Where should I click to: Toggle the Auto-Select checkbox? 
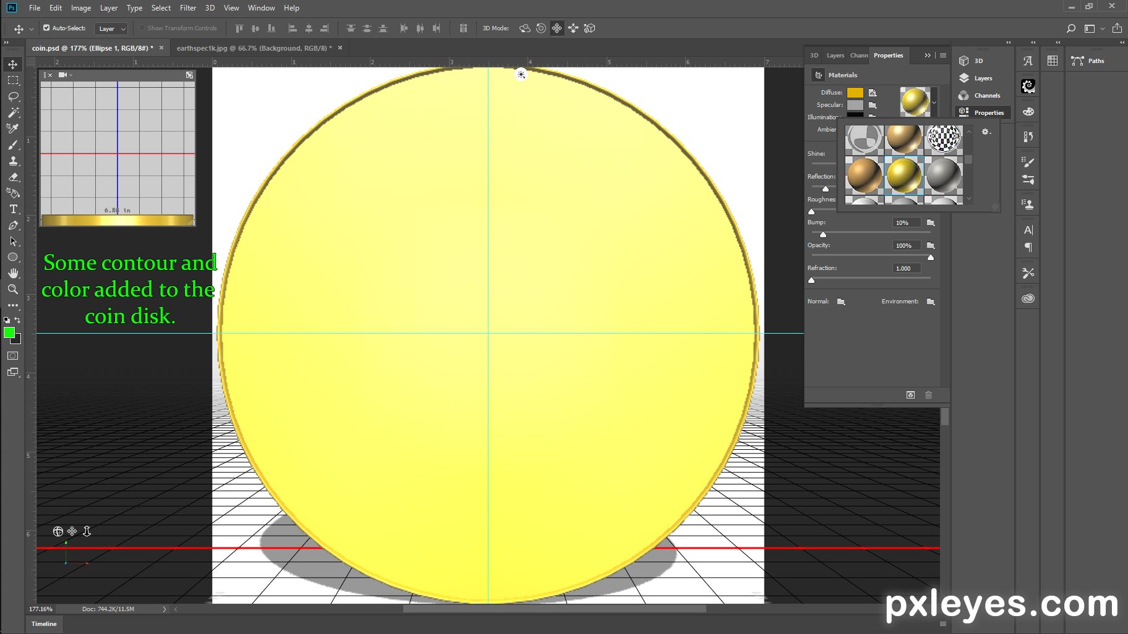[x=46, y=28]
